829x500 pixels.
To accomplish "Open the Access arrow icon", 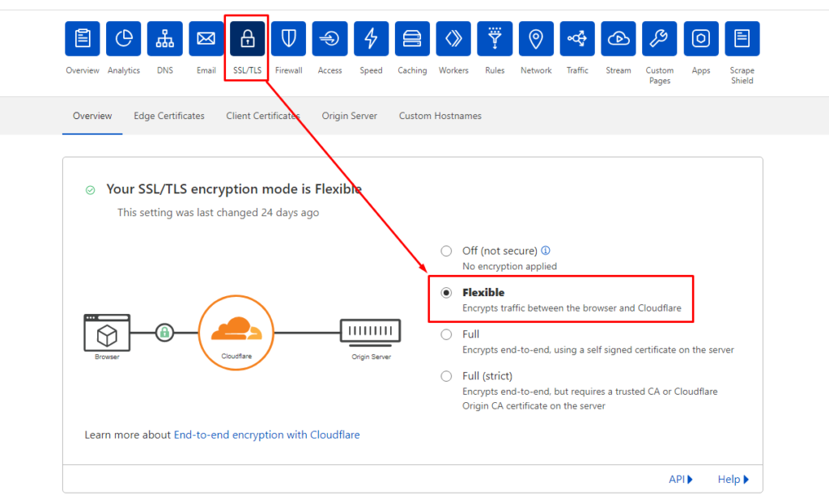I will pos(330,39).
